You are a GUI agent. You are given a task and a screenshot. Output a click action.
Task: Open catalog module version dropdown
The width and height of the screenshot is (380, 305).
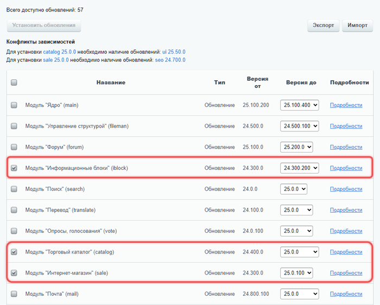[299, 252]
